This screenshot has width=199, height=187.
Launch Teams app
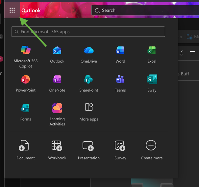pyautogui.click(x=120, y=84)
